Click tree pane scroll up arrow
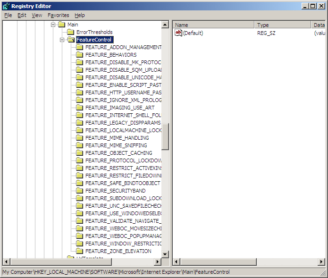Viewport: 328px width, 278px height. [165, 25]
